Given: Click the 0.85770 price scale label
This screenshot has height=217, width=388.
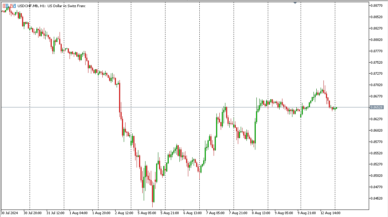Looking at the screenshot, I should [377, 142].
